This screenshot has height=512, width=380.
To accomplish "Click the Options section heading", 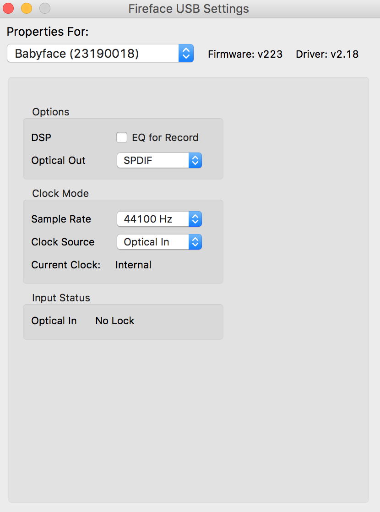I will click(x=51, y=112).
